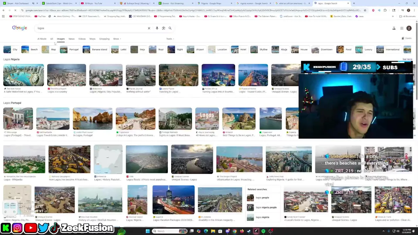Open the Windows Start menu

148,231
